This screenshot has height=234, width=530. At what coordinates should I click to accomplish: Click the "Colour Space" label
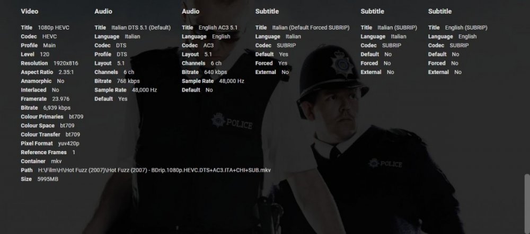point(38,126)
